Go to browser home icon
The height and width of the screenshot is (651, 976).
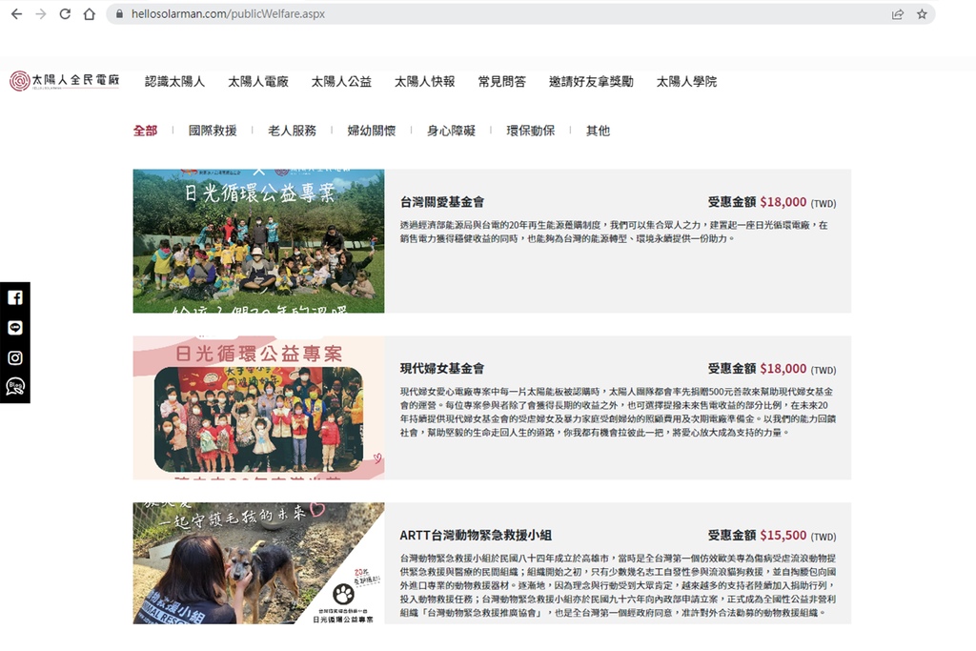point(89,13)
